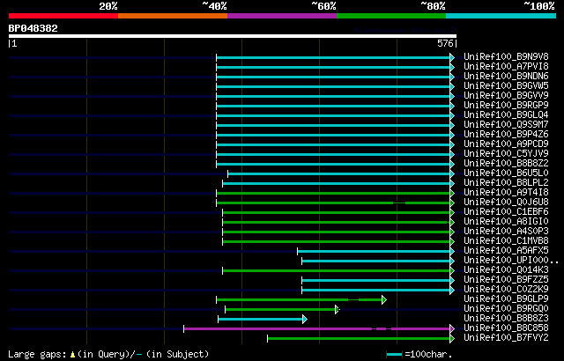Viewport: 564px width, 361px height.
Task: Click the purple alignment bar for UniRef100_B8C858
Action: (x=317, y=328)
